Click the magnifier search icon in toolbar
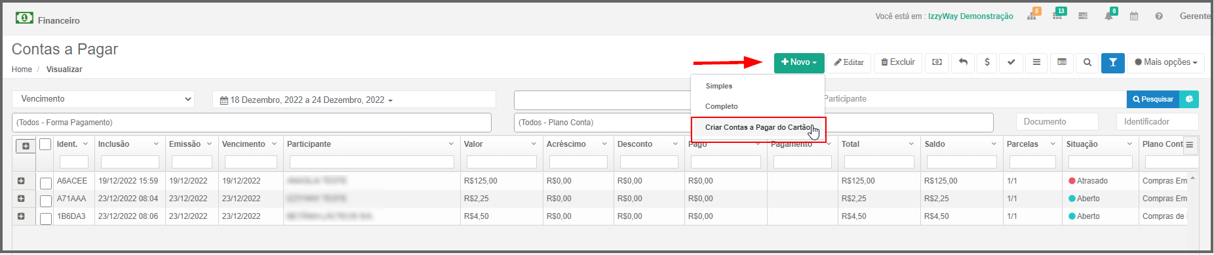1214x255 pixels. (1087, 63)
